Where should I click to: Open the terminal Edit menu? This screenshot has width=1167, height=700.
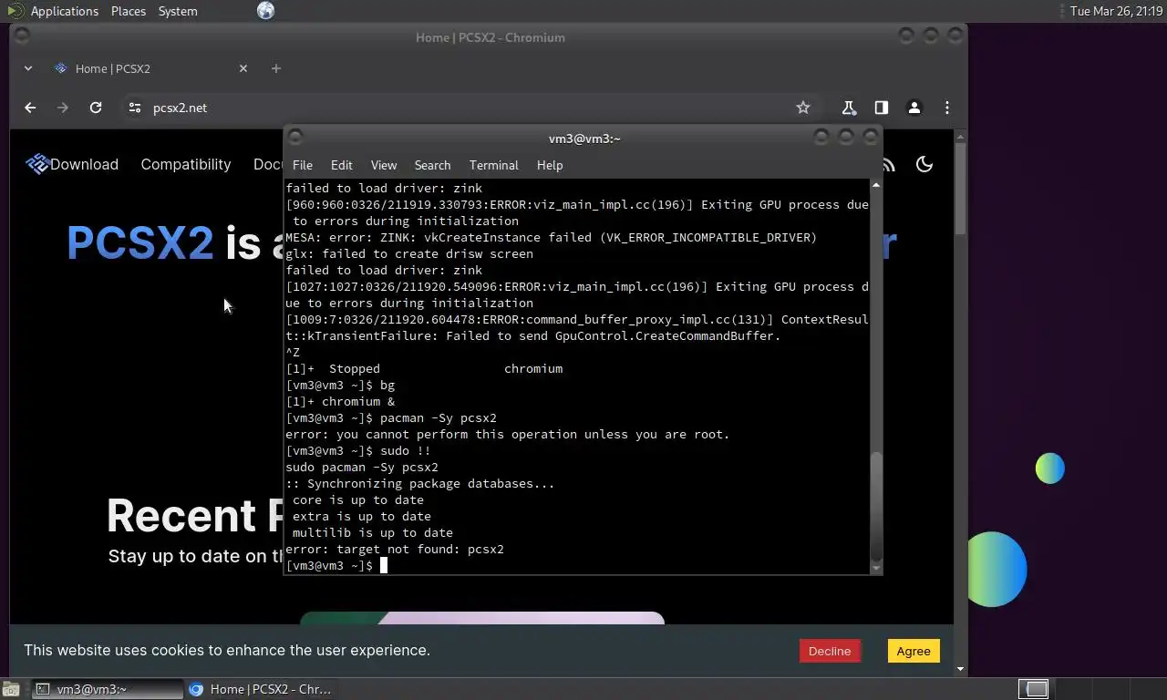click(x=341, y=165)
